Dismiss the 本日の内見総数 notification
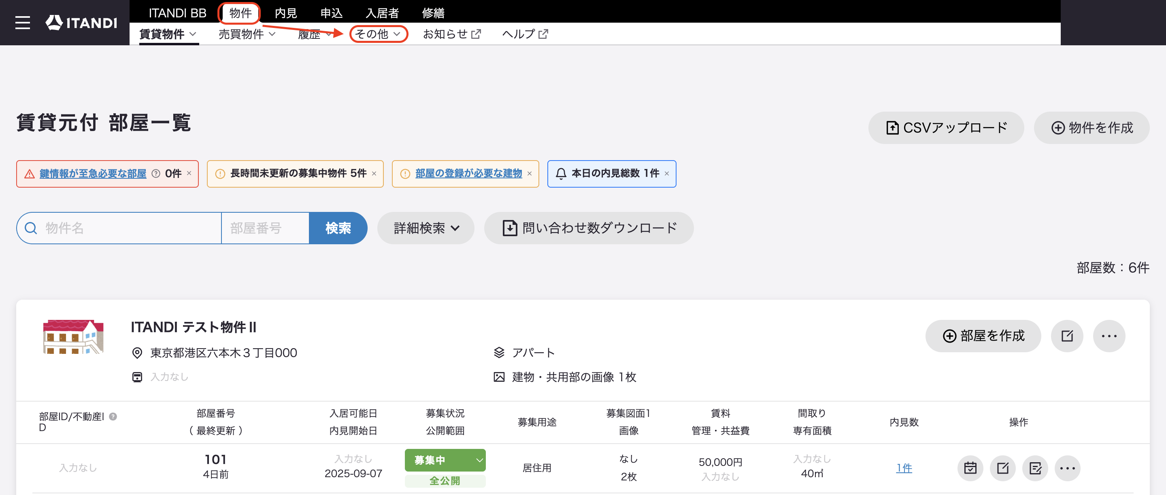This screenshot has height=495, width=1166. pos(666,173)
